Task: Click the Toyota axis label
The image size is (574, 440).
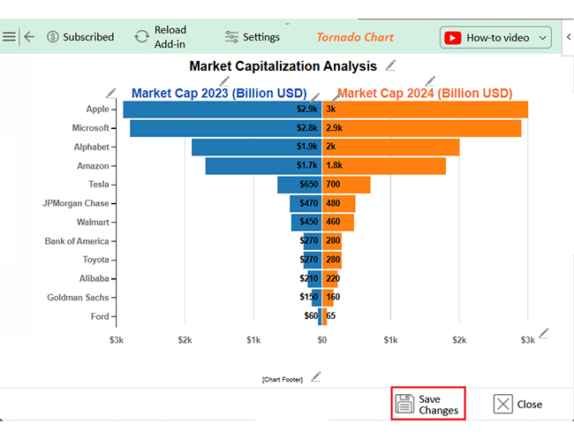Action: (96, 260)
